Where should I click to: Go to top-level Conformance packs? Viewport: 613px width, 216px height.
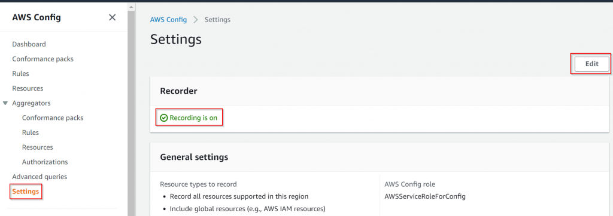tap(43, 59)
